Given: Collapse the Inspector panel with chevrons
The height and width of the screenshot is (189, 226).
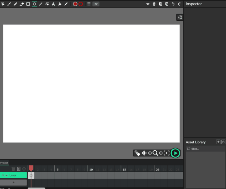Looking at the screenshot, I should click(x=180, y=18).
